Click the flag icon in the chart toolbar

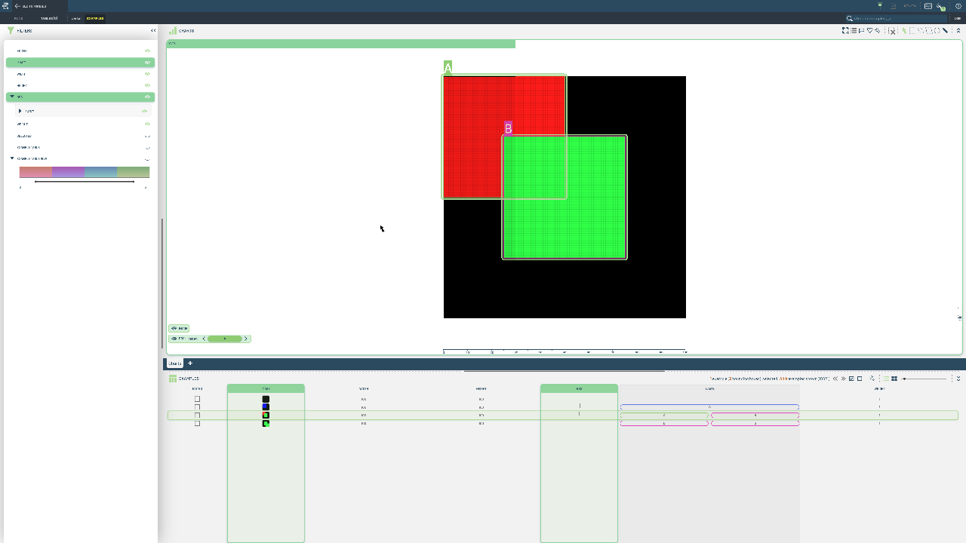click(861, 31)
